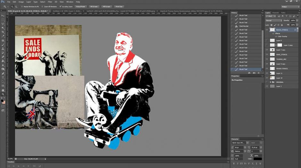Select the Type tool in the toolbox
This screenshot has width=301, height=168.
pos(3,77)
